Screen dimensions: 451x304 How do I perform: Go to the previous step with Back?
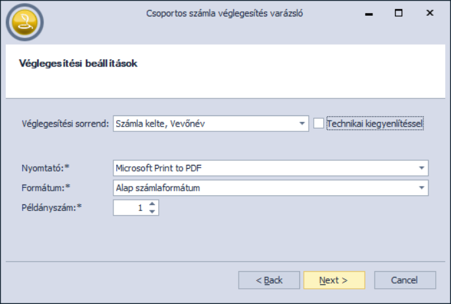[x=268, y=280]
